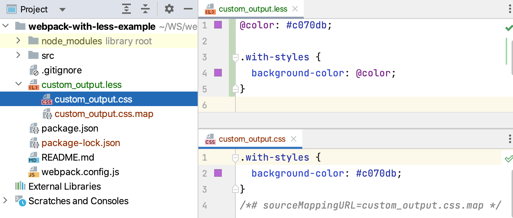Switch to the custom_output.less tab
Image resolution: width=513 pixels, height=218 pixels.
[x=253, y=9]
